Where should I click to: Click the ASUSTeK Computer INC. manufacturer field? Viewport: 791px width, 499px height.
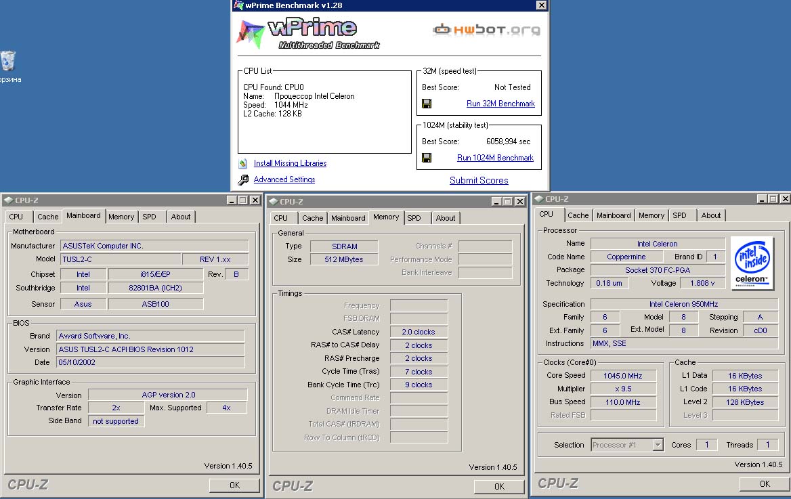tap(154, 246)
